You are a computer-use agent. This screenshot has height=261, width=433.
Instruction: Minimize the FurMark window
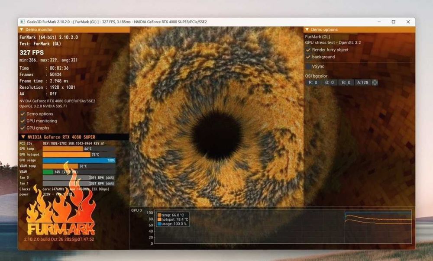379,22
